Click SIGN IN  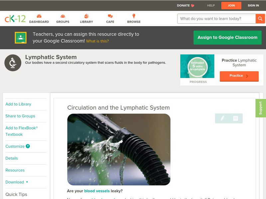(x=253, y=5)
